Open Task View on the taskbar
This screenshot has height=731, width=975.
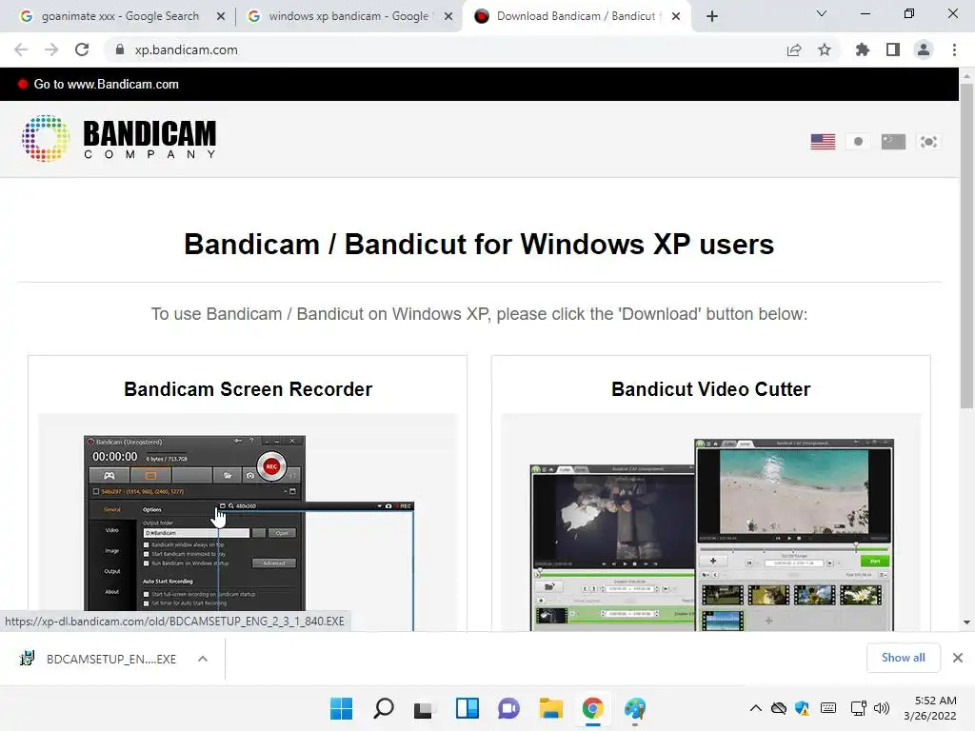pyautogui.click(x=425, y=708)
